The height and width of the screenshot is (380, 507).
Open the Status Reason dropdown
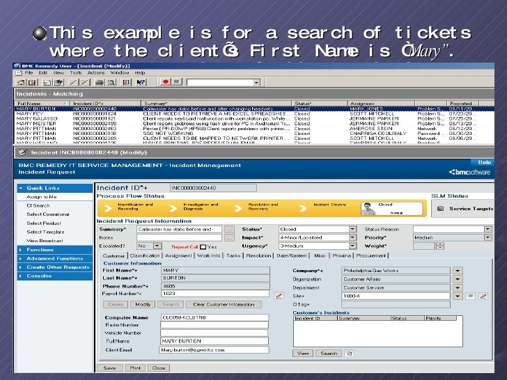(x=487, y=230)
